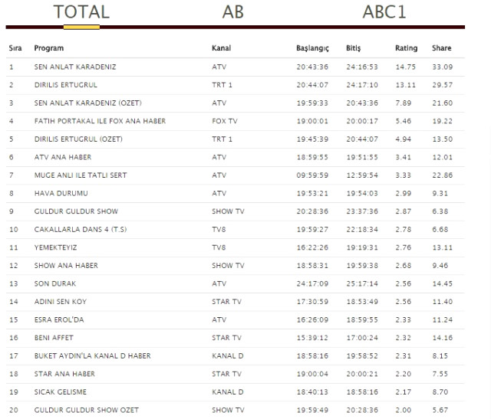This screenshot has height=419, width=491.
Task: Sort the list by Rating header
Action: pyautogui.click(x=406, y=48)
